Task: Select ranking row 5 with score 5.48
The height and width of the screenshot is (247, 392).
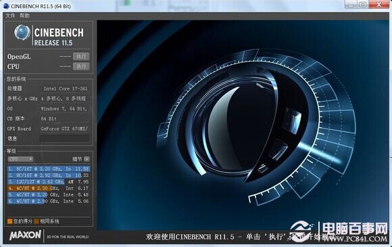Action: tap(49, 195)
